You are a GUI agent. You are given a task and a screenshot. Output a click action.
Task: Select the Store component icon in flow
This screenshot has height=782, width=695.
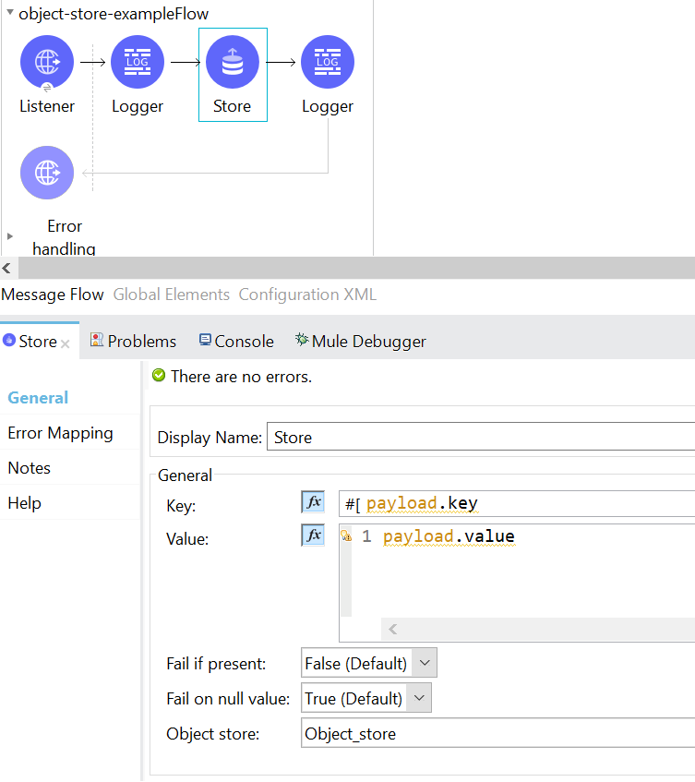tap(233, 63)
